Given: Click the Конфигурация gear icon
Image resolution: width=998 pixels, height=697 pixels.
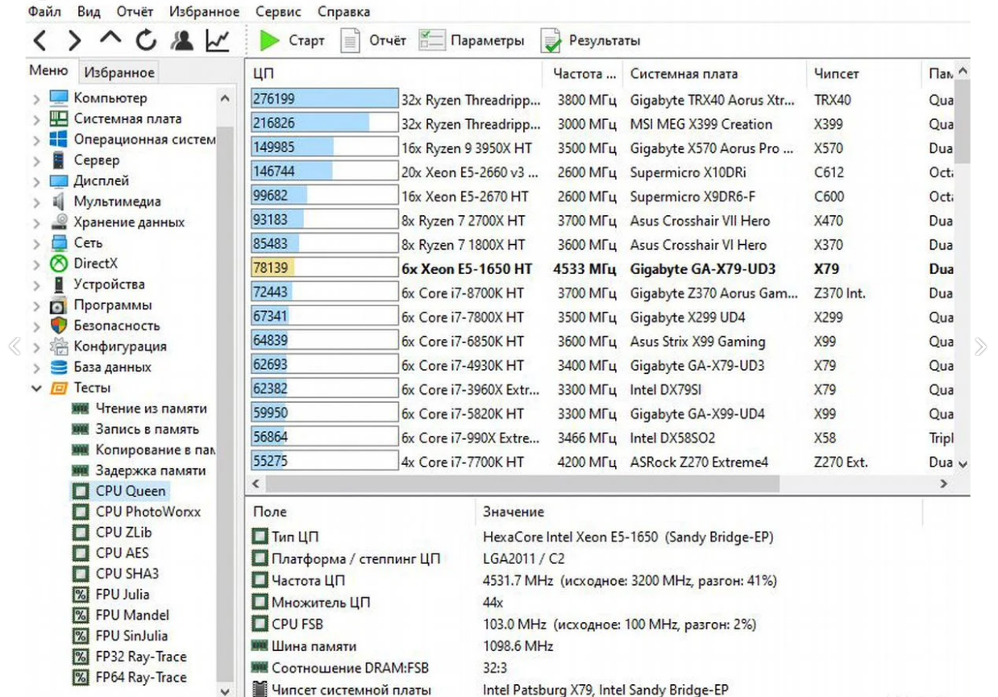Looking at the screenshot, I should (x=59, y=346).
